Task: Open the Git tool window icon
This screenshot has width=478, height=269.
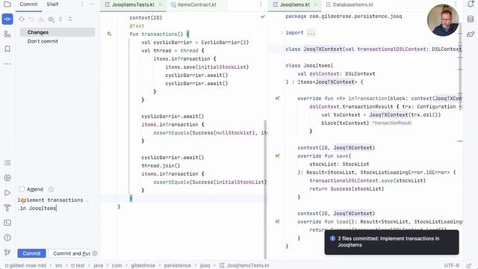Action: coord(7,253)
